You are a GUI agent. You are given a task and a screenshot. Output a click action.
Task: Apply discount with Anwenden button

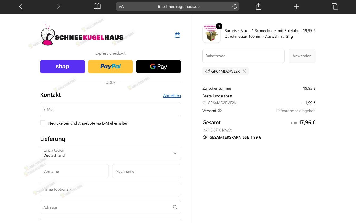302,56
